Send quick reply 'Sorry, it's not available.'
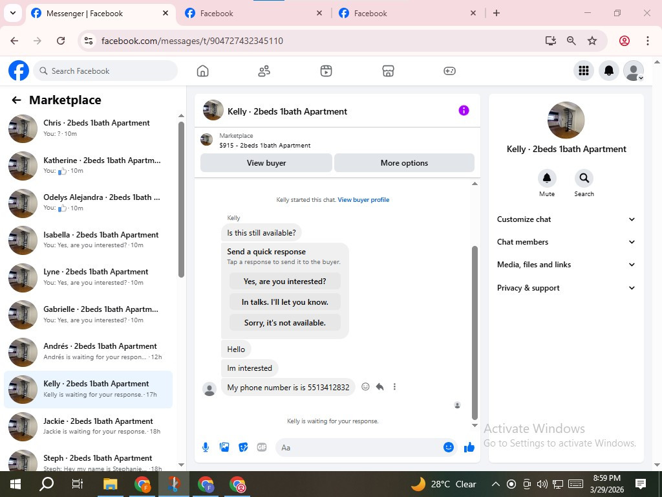Screen dimensions: 662x497 click(x=284, y=322)
